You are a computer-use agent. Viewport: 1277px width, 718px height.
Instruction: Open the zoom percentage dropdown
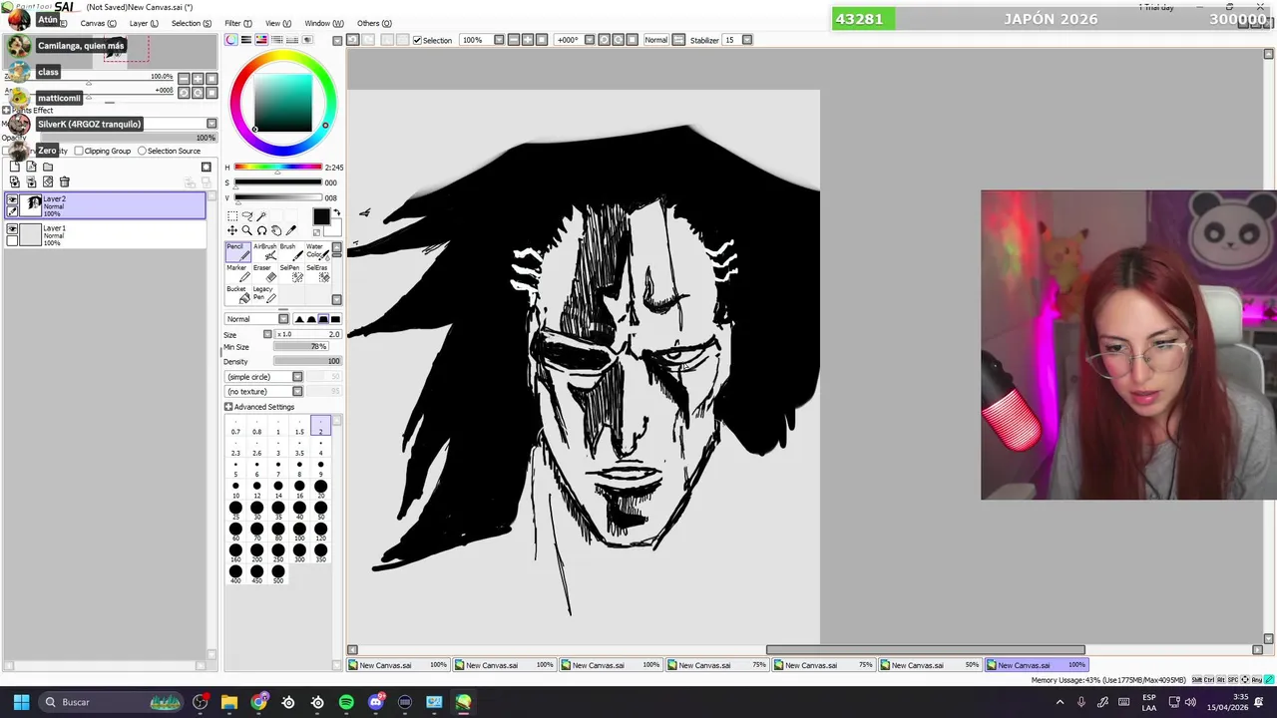coord(499,40)
